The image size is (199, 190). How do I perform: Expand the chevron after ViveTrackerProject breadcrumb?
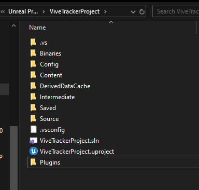pos(105,12)
